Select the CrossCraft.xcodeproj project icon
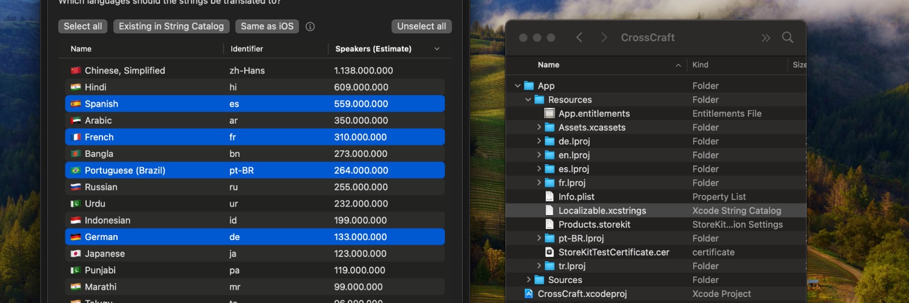Viewport: 909px width, 303px height. pyautogui.click(x=528, y=294)
